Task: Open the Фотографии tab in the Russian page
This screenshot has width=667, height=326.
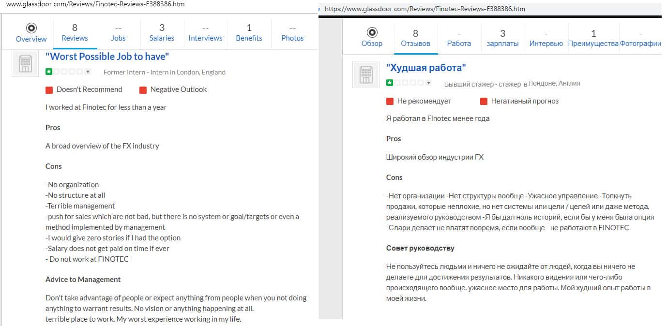Action: point(640,38)
